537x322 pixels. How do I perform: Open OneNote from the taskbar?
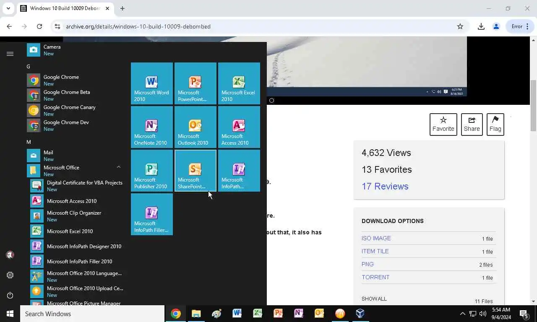coord(299,314)
